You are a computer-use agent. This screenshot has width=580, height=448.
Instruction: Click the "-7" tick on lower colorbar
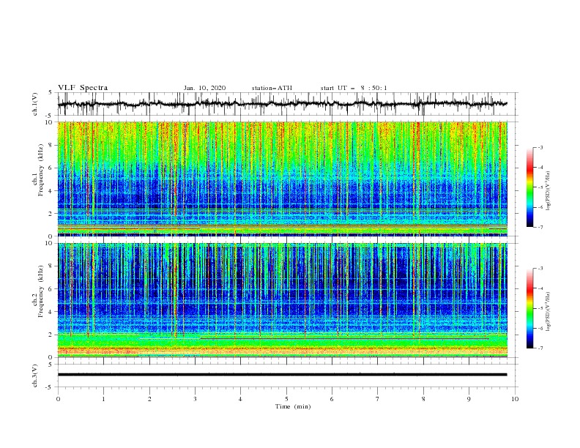coord(540,348)
